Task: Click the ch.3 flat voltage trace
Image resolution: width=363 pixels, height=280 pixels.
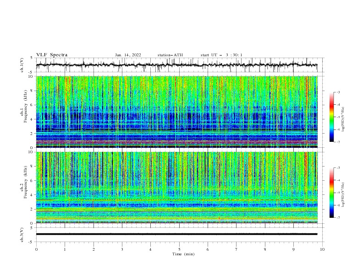Action: tap(176, 234)
